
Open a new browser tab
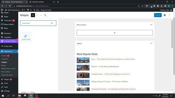tap(58, 2)
